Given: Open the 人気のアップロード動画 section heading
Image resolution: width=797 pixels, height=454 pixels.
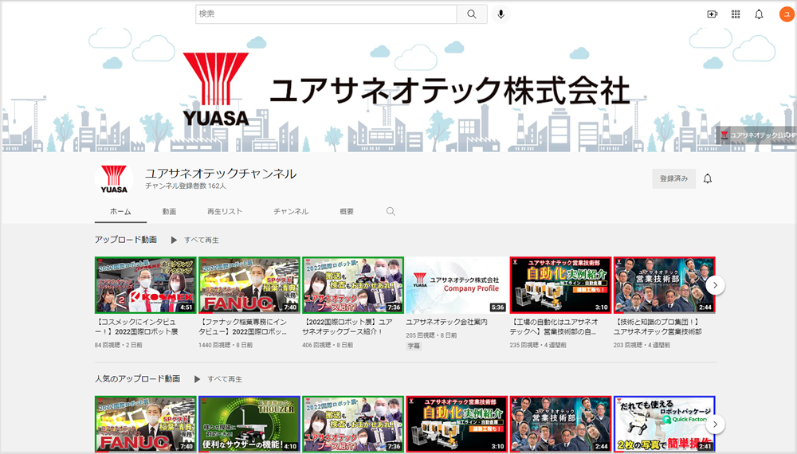Looking at the screenshot, I should pos(137,378).
